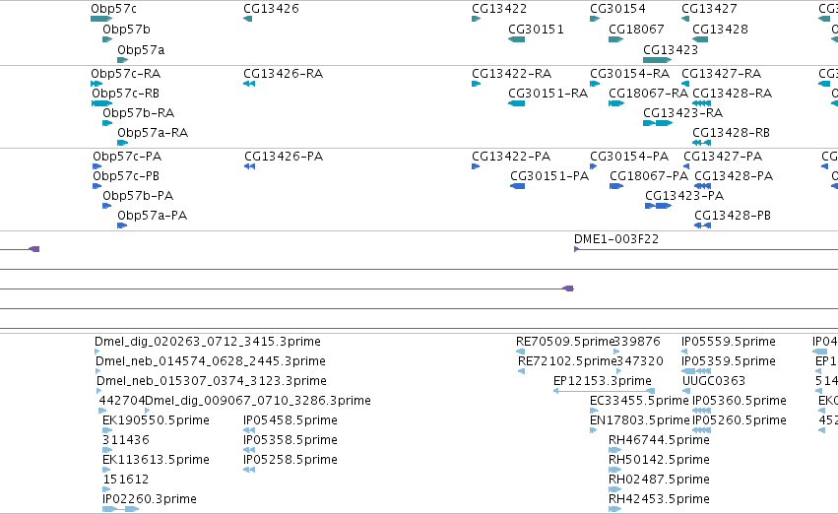Viewport: 838px width, 514px height.
Task: Click the DME1-003F22 clone label
Action: tap(616, 239)
